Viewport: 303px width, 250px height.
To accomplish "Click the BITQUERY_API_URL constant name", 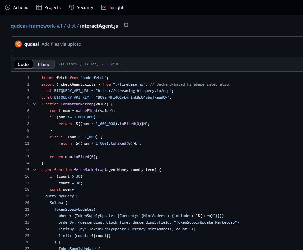I will tap(72, 91).
